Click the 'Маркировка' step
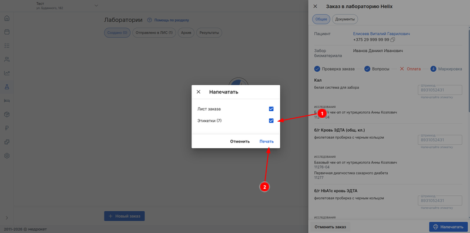 coord(446,69)
